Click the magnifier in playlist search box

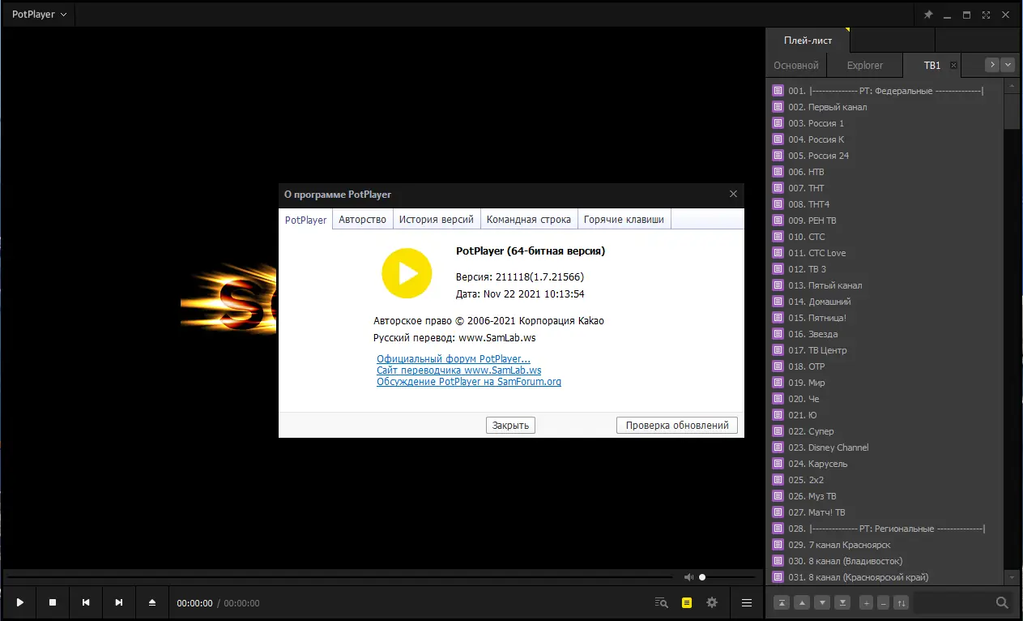click(x=1002, y=602)
